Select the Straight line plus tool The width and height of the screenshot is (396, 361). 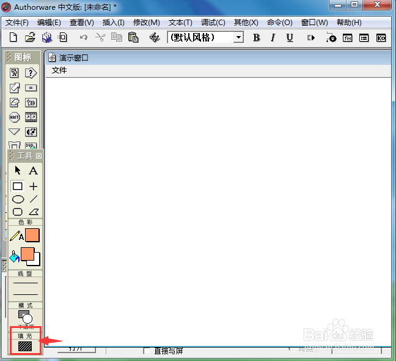click(x=34, y=187)
